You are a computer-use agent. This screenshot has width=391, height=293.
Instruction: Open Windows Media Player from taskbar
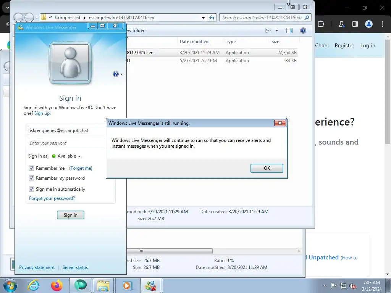point(127,285)
